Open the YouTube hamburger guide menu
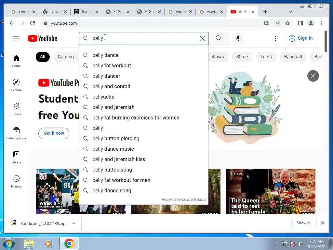Image resolution: width=333 pixels, height=250 pixels. [16, 38]
